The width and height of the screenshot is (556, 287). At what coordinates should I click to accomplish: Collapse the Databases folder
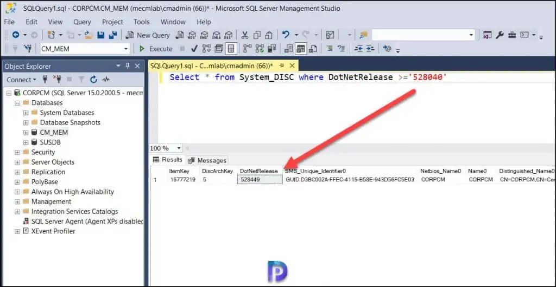tap(17, 103)
